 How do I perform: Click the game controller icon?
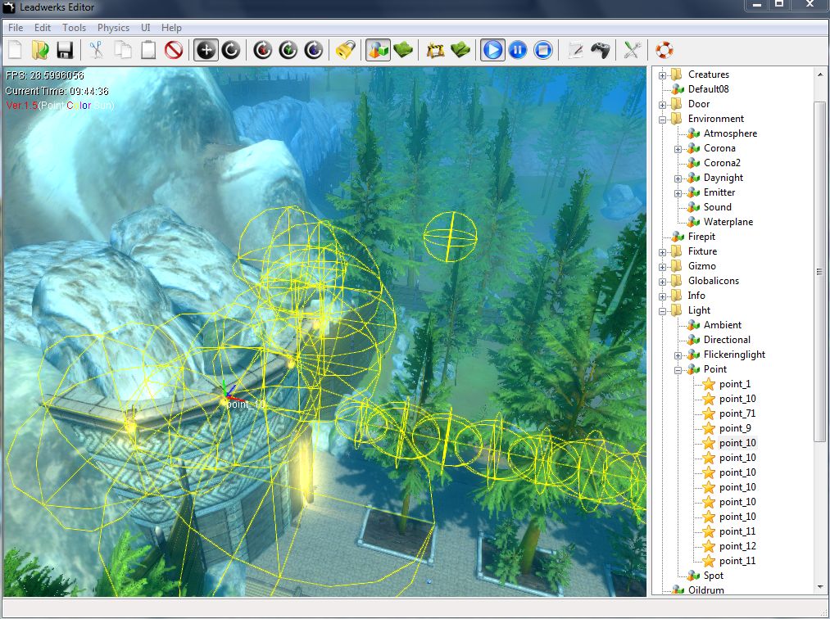[x=601, y=51]
